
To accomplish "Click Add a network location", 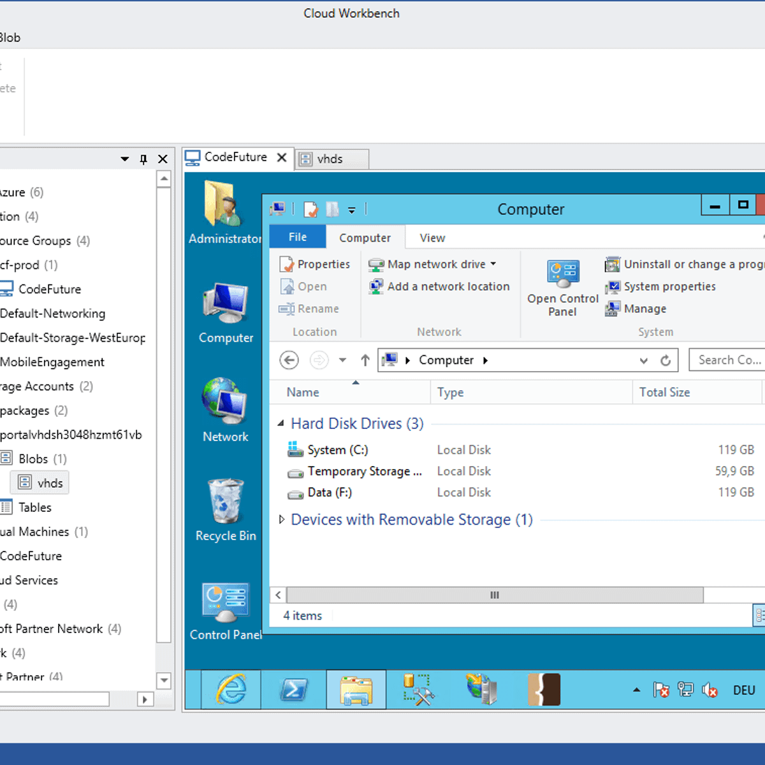I will (x=448, y=287).
